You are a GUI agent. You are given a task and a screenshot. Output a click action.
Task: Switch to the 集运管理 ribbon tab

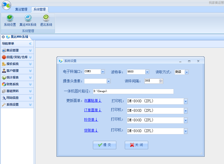click(x=21, y=10)
